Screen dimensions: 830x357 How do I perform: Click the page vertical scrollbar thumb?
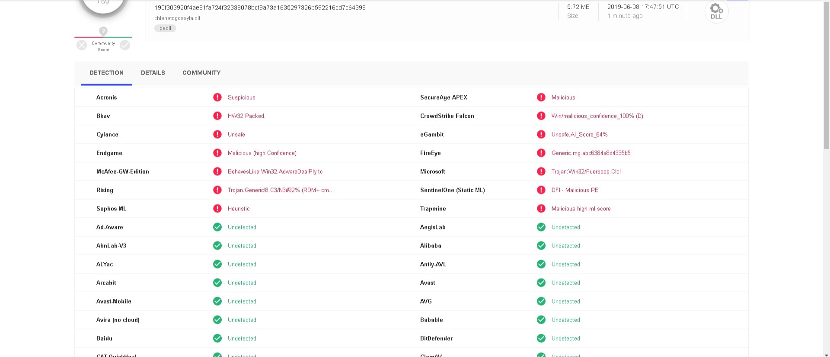click(x=826, y=75)
